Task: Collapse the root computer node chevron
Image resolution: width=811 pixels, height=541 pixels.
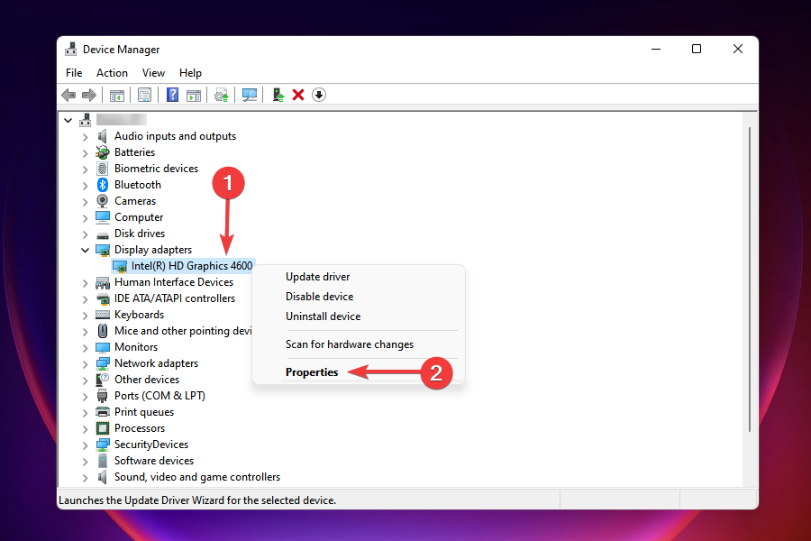Action: pos(68,120)
